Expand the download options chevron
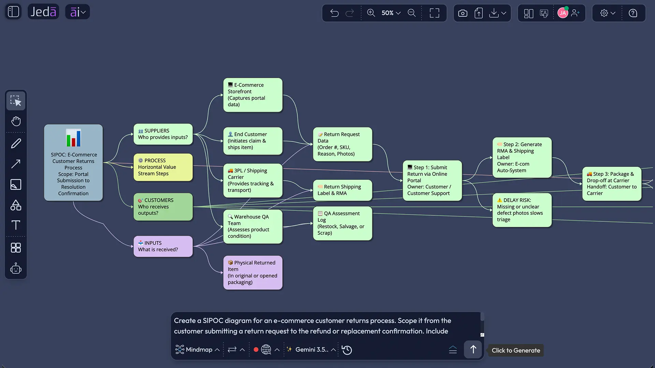This screenshot has height=368, width=655. click(x=504, y=13)
